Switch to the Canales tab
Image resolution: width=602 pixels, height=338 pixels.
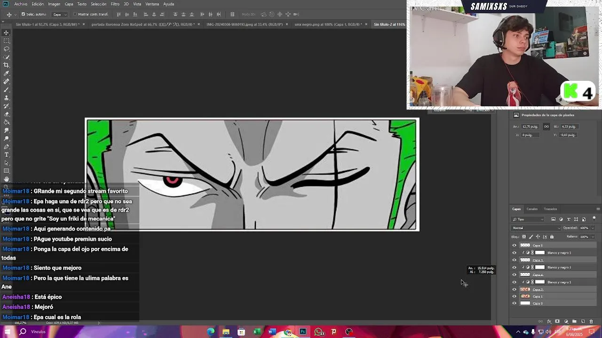[x=532, y=209]
